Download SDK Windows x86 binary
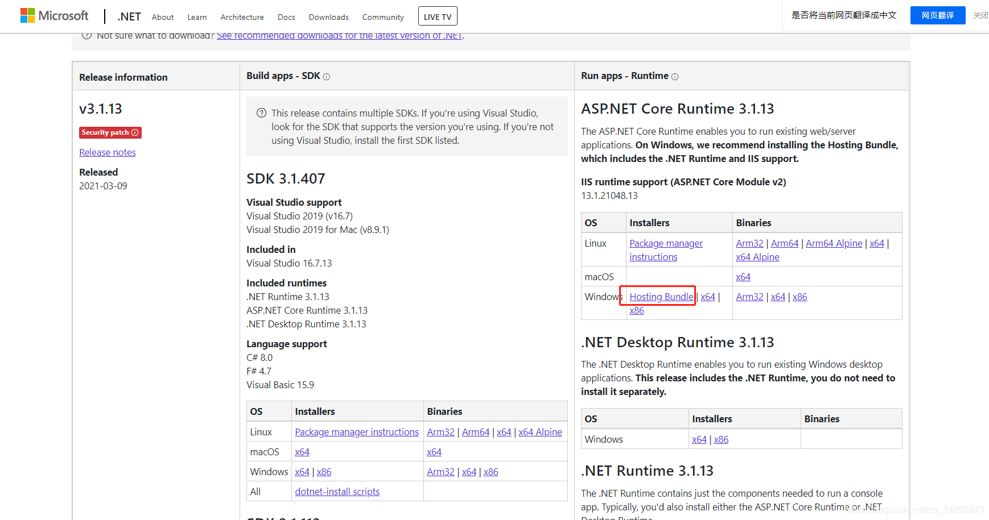The image size is (989, 520). pos(491,472)
